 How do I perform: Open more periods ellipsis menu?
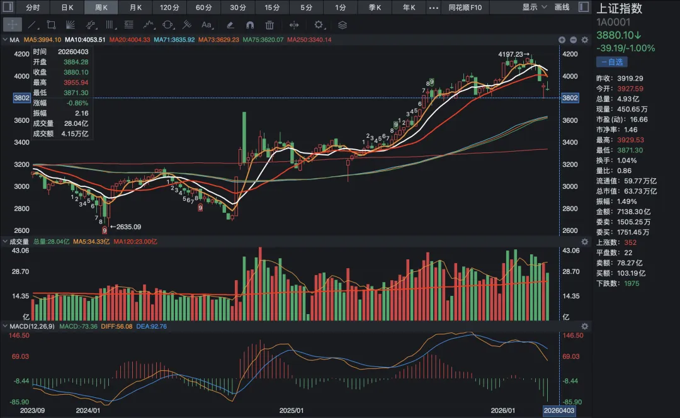pos(433,8)
